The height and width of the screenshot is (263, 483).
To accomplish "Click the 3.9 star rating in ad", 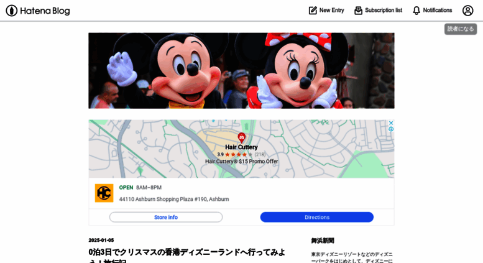I will tap(241, 155).
